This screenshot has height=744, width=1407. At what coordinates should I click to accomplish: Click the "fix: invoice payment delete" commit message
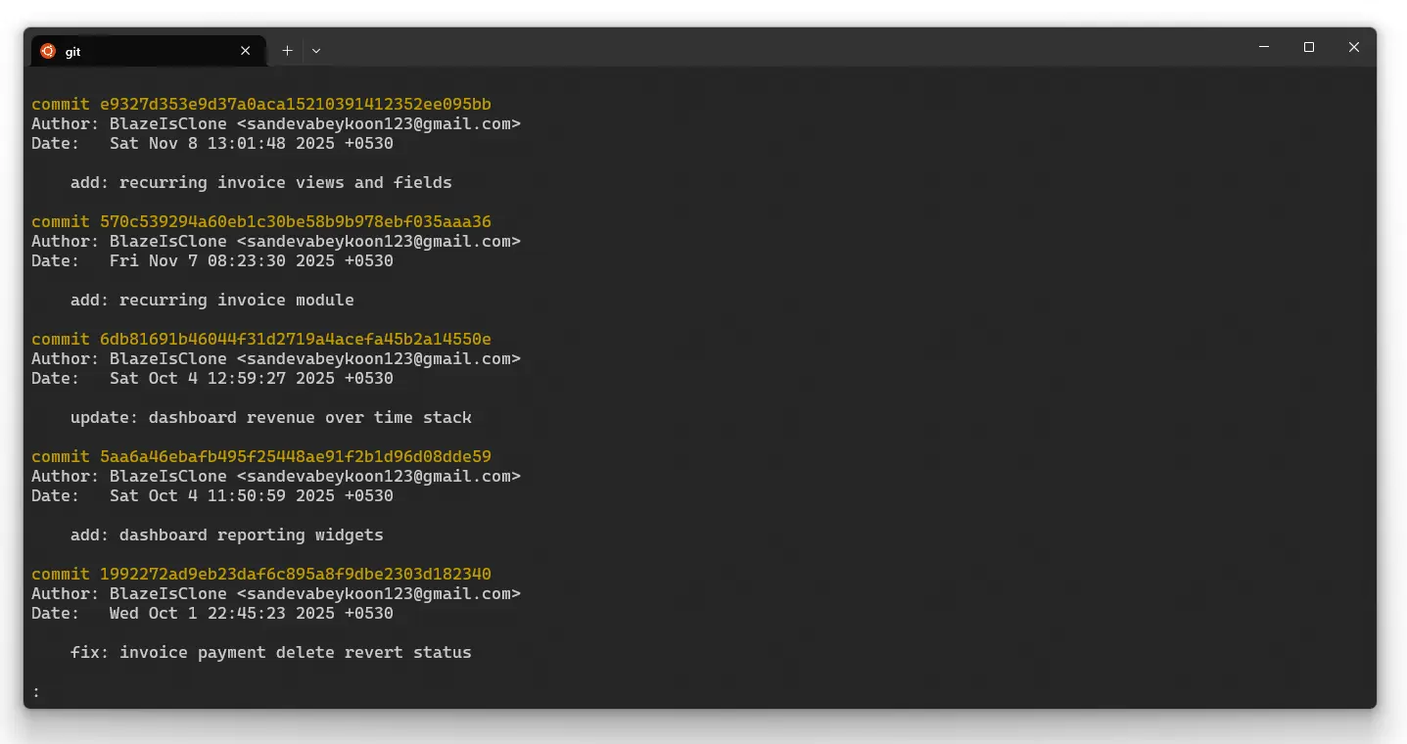pyautogui.click(x=270, y=653)
